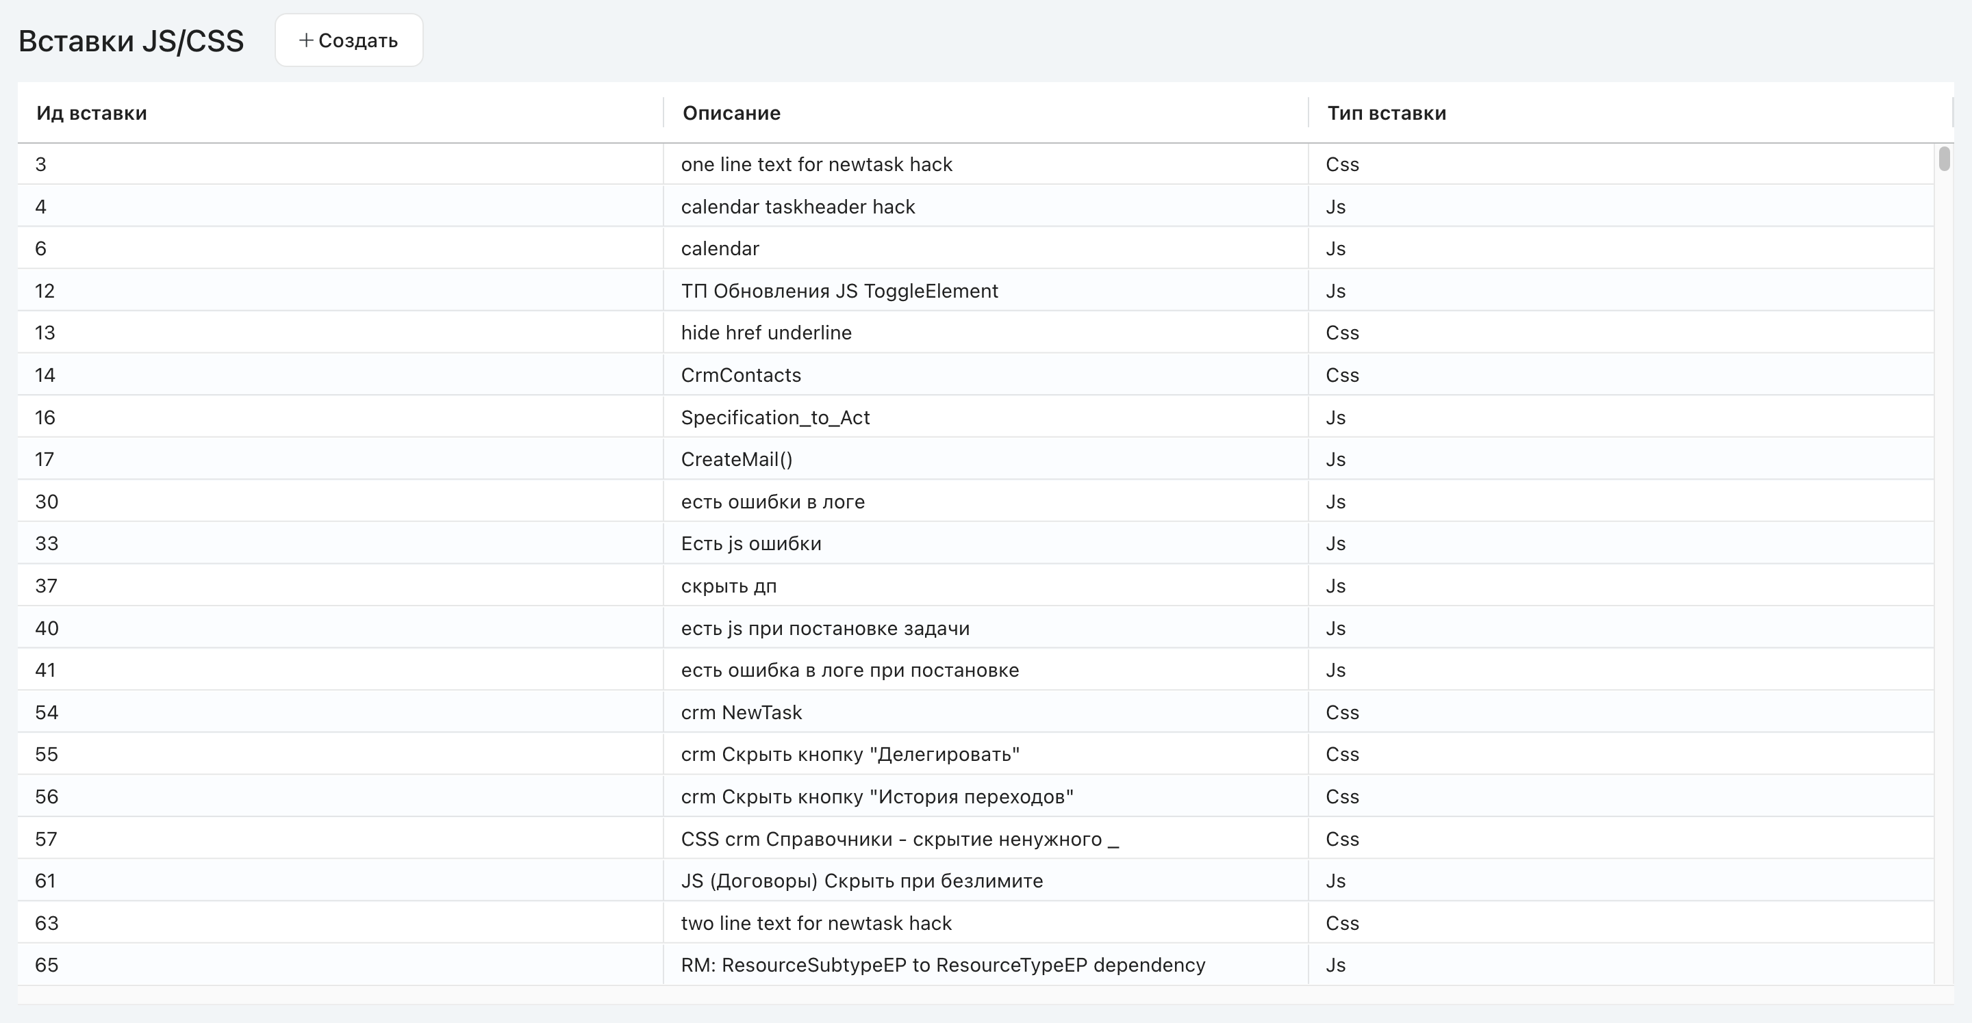
Task: Click insert ID 6 cell
Action: 340,248
